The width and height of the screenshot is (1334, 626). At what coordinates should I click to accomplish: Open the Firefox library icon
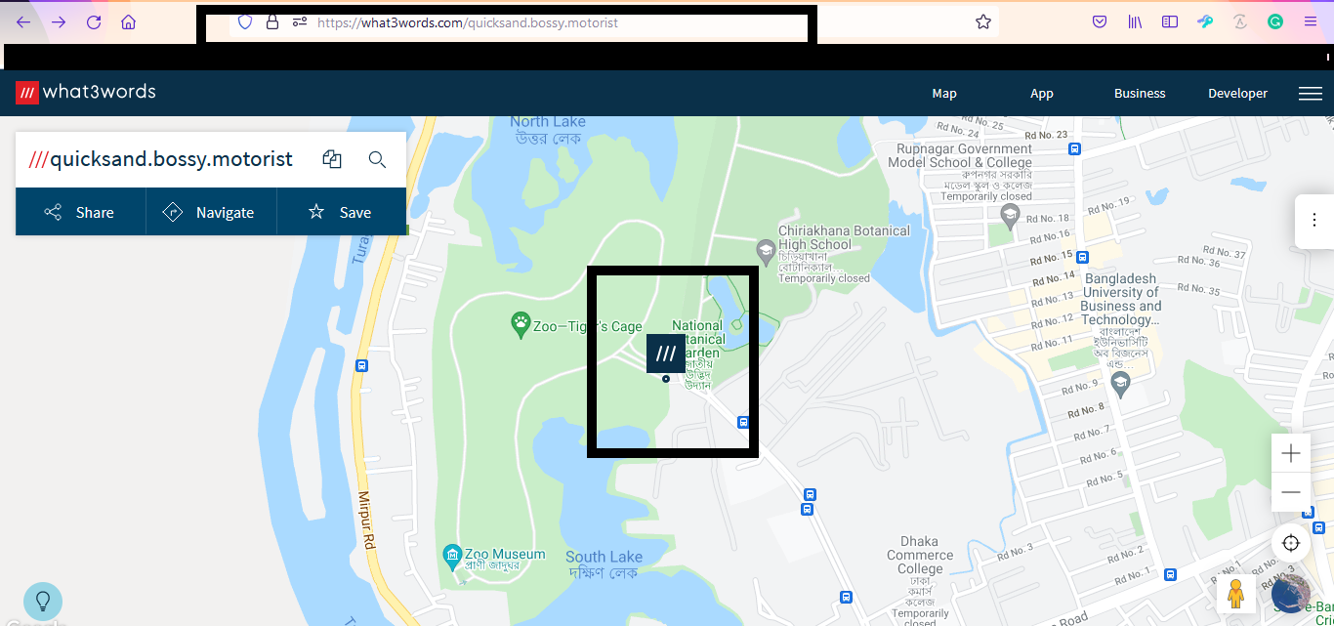1135,21
